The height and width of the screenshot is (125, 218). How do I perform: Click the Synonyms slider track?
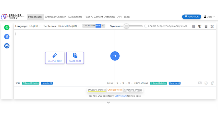[x=134, y=26]
